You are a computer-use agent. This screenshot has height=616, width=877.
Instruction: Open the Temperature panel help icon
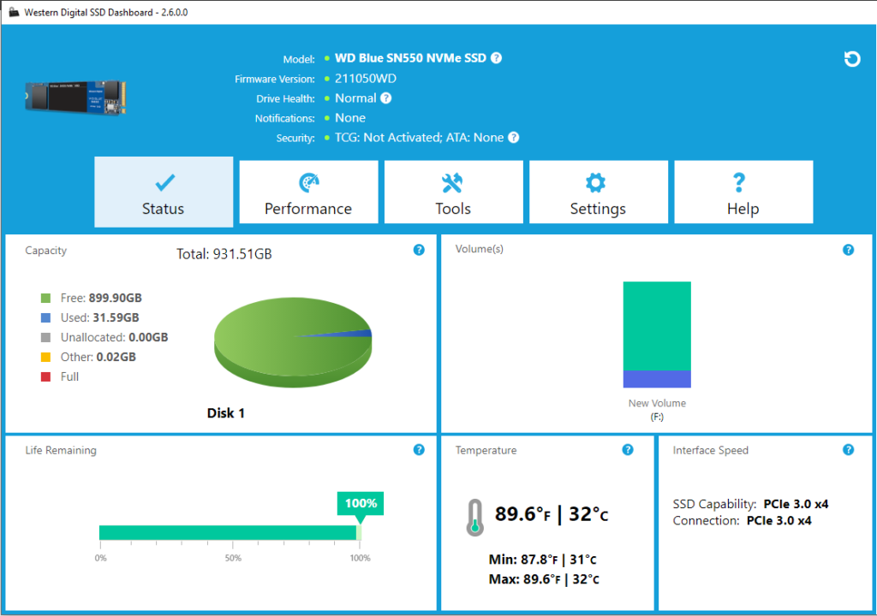coord(628,450)
